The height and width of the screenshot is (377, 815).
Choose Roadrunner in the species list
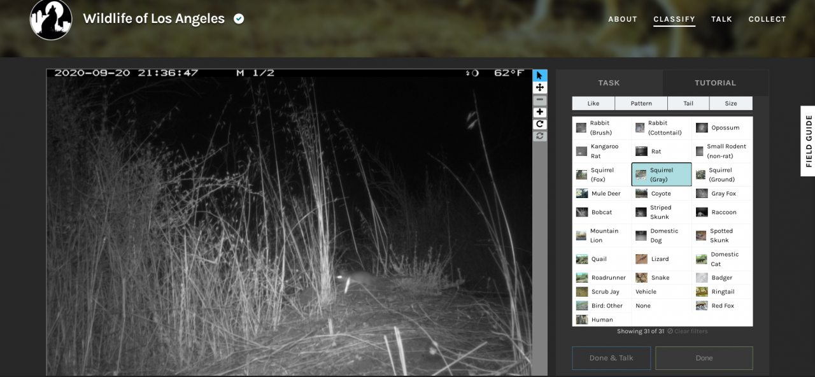point(602,278)
